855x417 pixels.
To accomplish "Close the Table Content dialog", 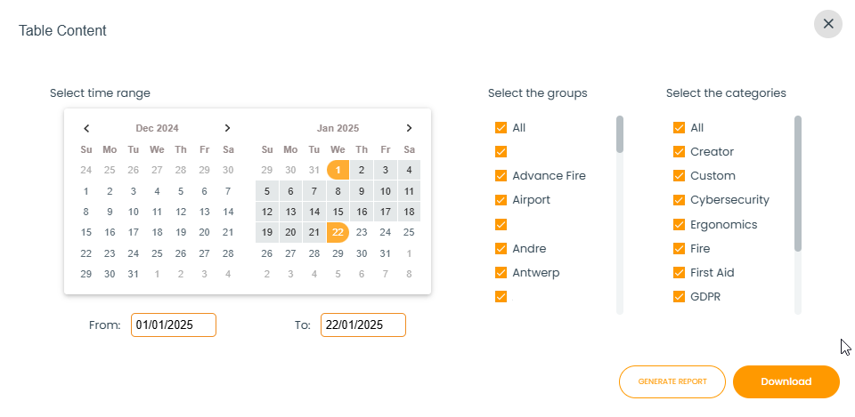I will (x=827, y=24).
